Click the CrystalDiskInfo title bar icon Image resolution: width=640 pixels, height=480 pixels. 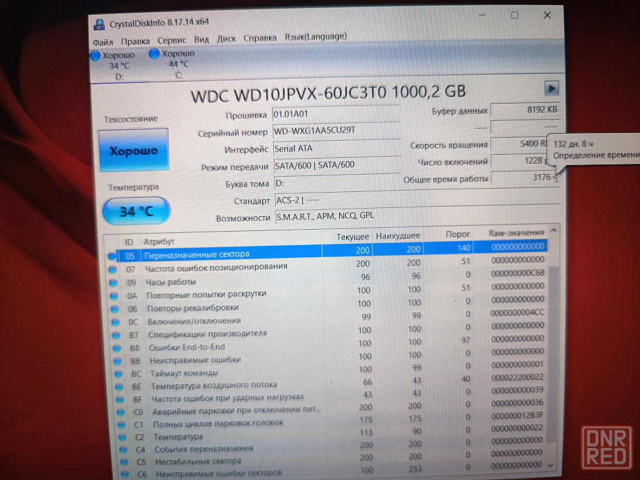(99, 24)
